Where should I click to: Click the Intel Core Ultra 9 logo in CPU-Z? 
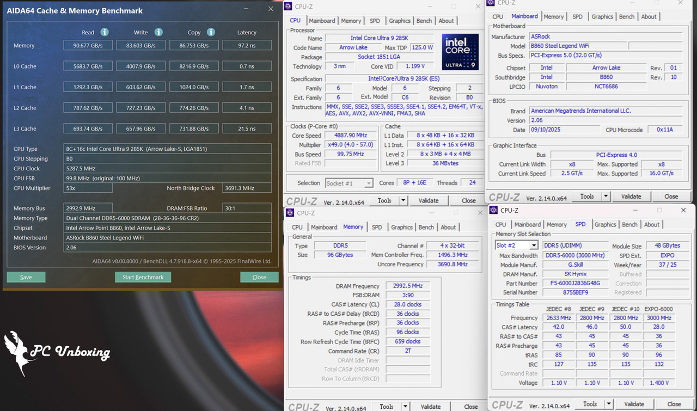point(461,52)
